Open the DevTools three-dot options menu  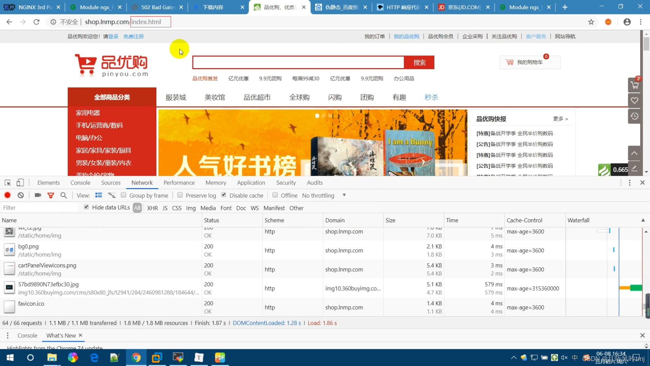point(630,182)
